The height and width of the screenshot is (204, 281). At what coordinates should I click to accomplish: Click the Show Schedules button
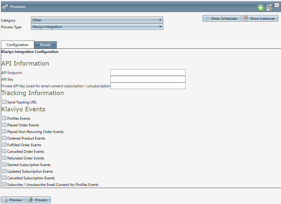point(221,18)
